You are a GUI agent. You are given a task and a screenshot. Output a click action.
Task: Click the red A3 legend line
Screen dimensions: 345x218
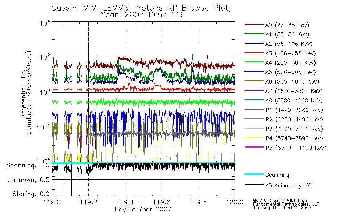[x=254, y=53]
